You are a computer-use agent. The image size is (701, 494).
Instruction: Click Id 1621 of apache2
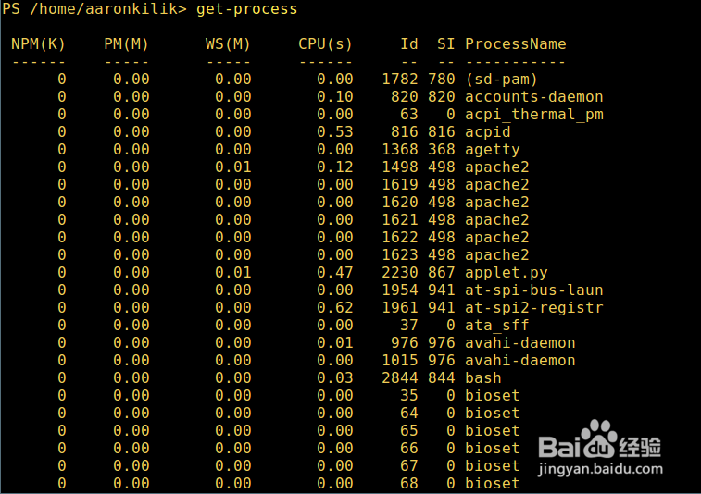pos(400,220)
